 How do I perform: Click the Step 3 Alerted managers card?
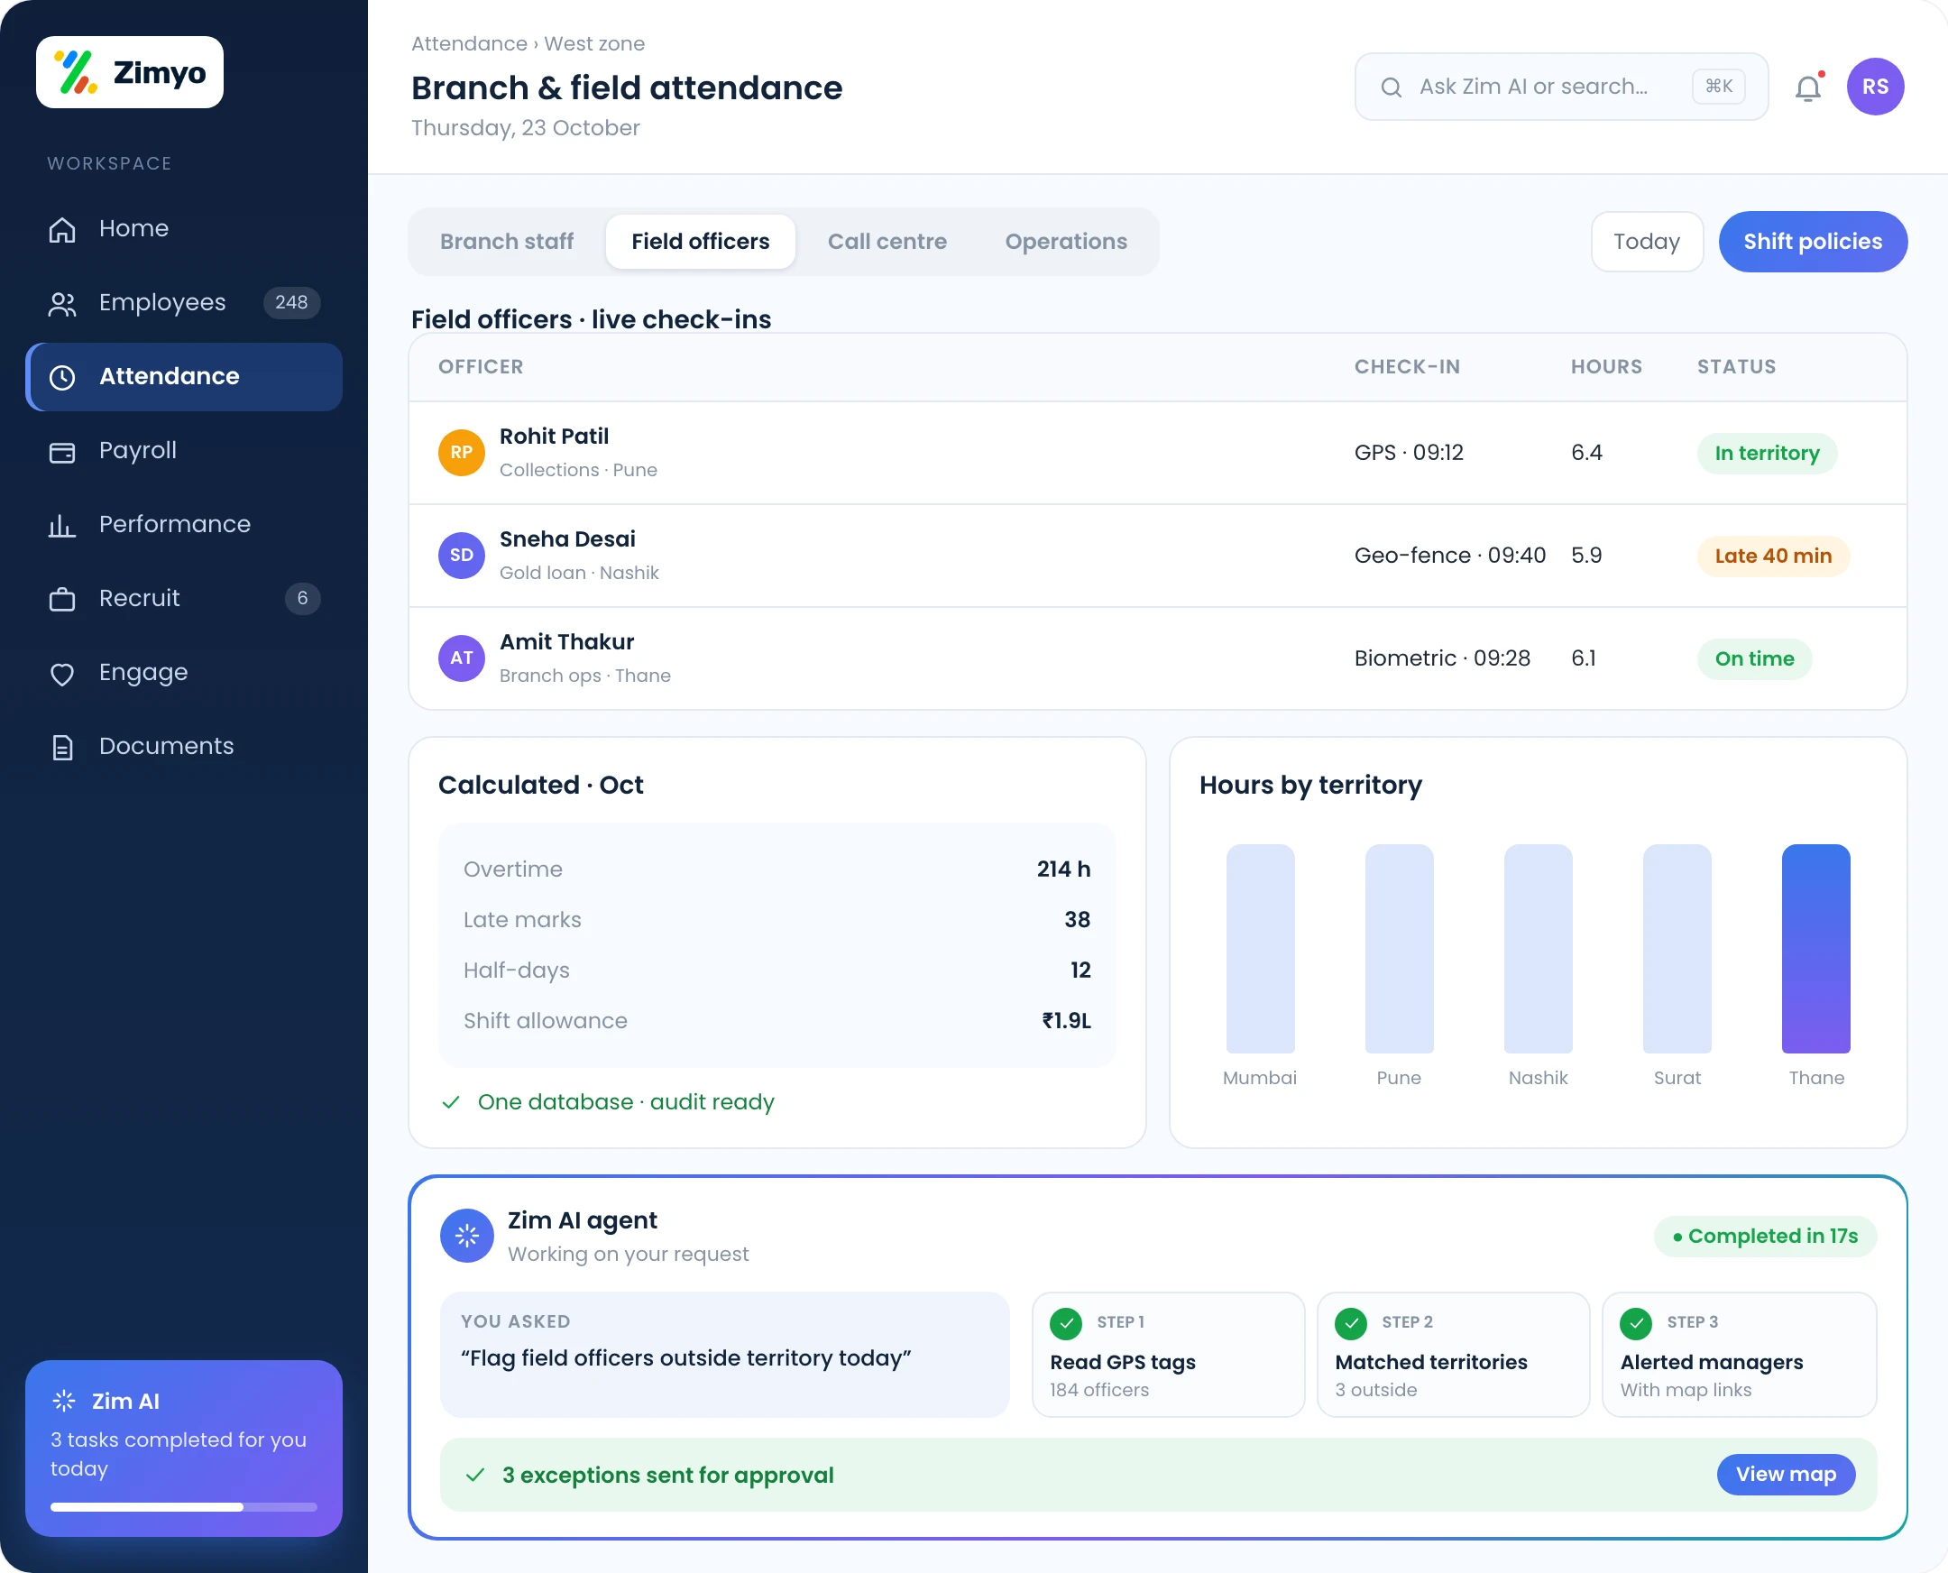(x=1739, y=1356)
